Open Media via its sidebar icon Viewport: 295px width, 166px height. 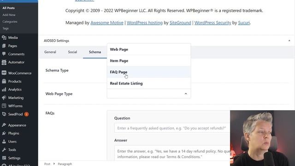coord(4,38)
